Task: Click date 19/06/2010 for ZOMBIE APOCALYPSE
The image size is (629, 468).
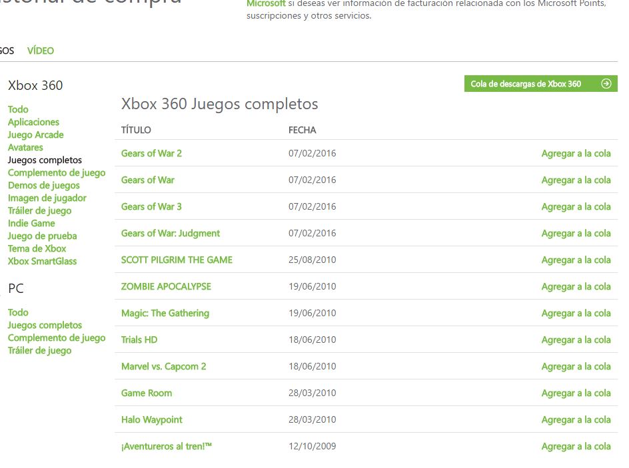Action: (312, 286)
